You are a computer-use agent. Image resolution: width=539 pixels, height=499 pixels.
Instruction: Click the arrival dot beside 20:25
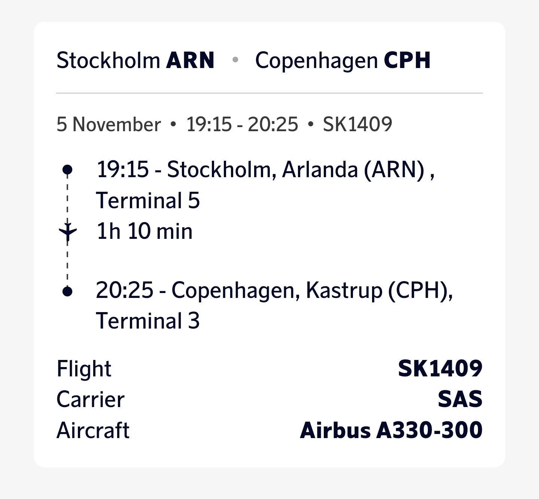tap(67, 291)
